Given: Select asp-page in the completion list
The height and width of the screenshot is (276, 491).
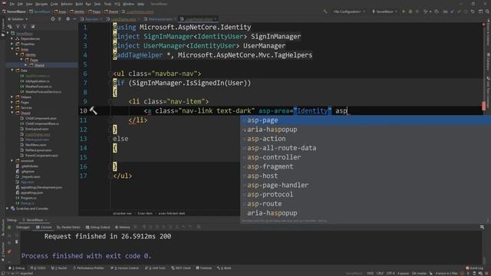Looking at the screenshot, I should pyautogui.click(x=365, y=120).
